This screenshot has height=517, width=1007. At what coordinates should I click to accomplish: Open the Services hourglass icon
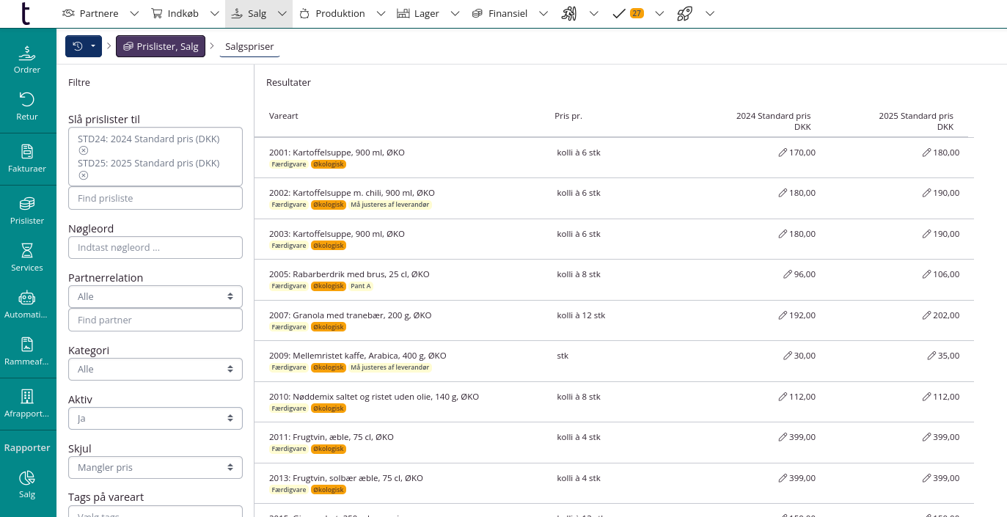(27, 257)
